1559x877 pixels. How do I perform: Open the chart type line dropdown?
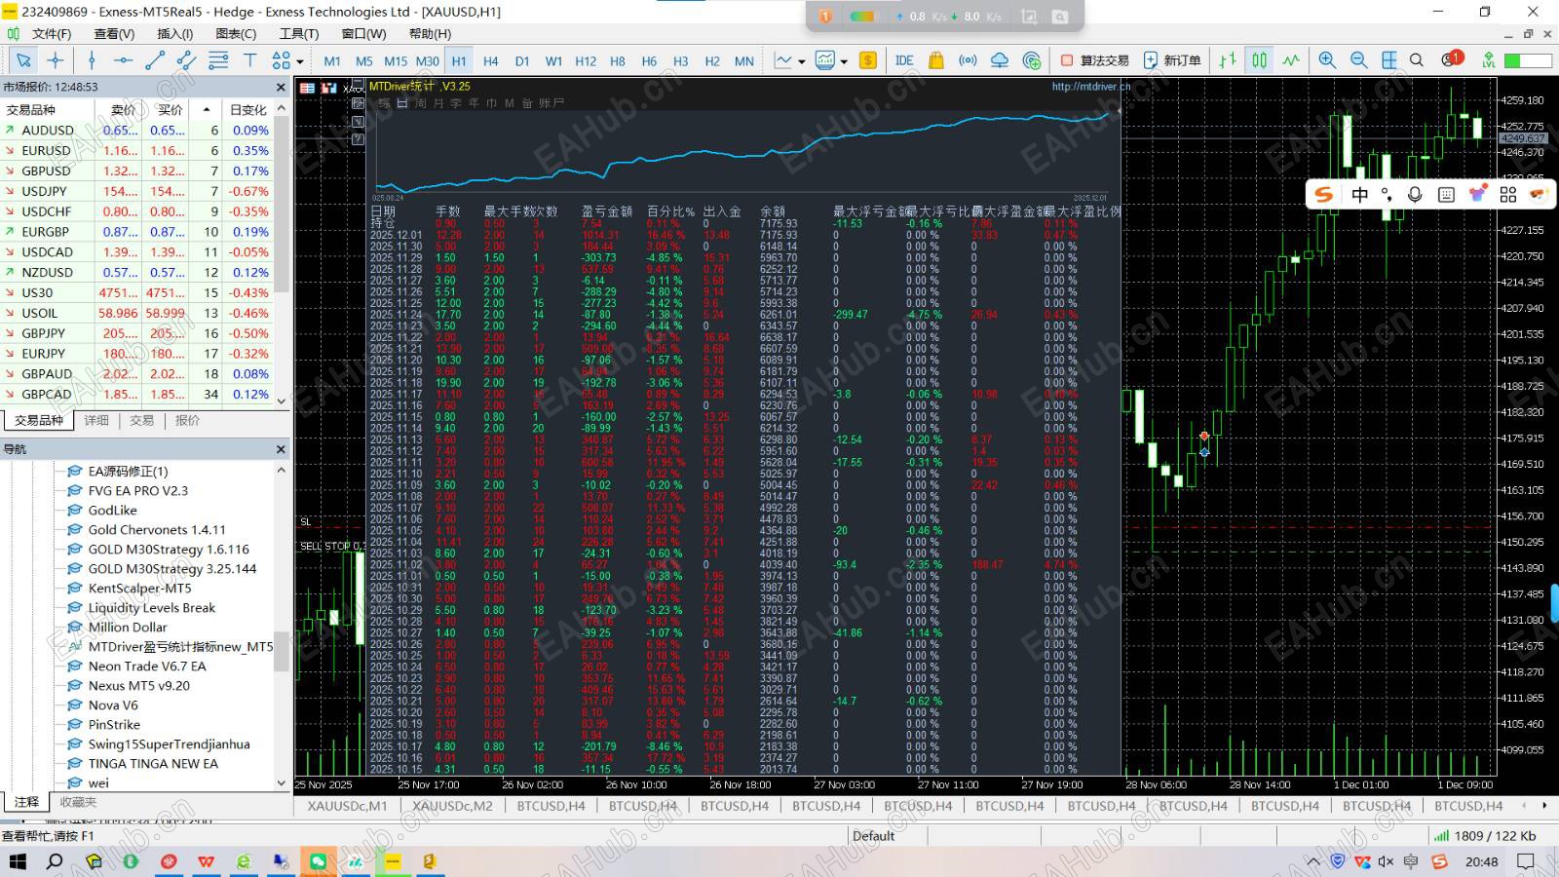(x=789, y=60)
